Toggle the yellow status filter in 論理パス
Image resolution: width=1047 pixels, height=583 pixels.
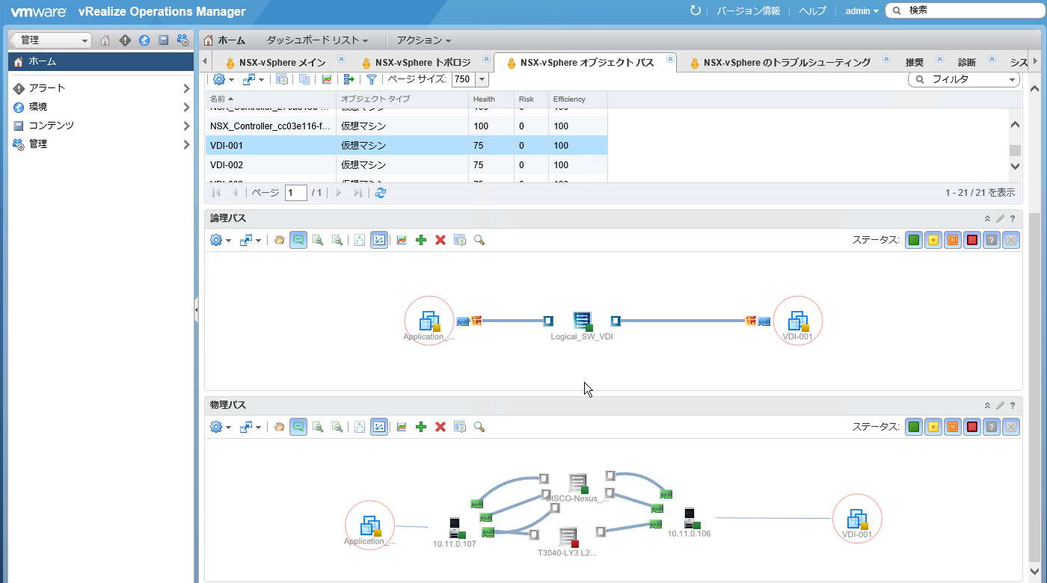point(933,240)
